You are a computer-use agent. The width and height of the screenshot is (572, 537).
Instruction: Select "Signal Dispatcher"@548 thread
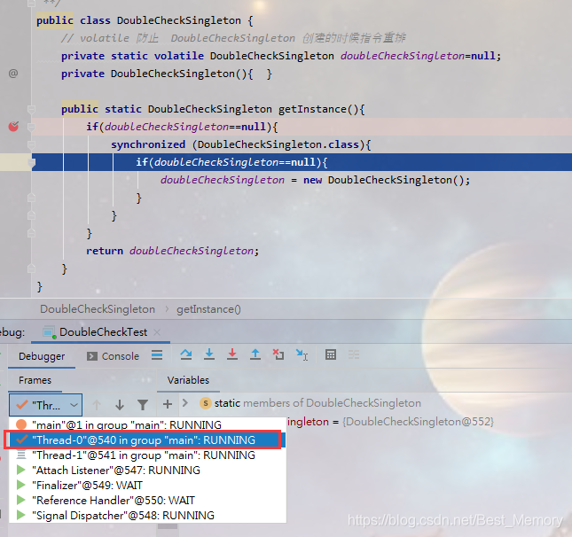(x=147, y=516)
